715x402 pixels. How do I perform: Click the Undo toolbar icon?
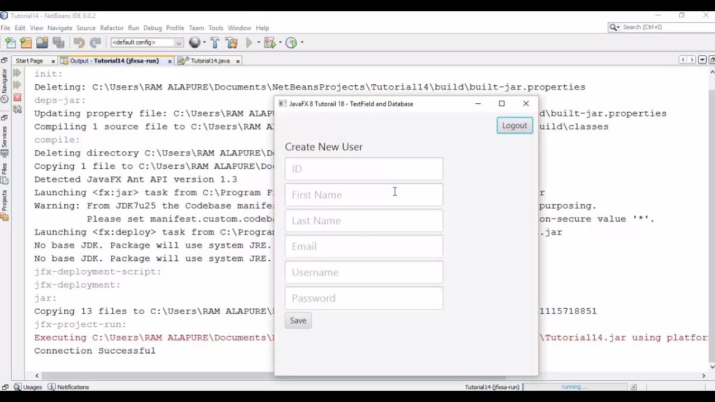[x=79, y=42]
